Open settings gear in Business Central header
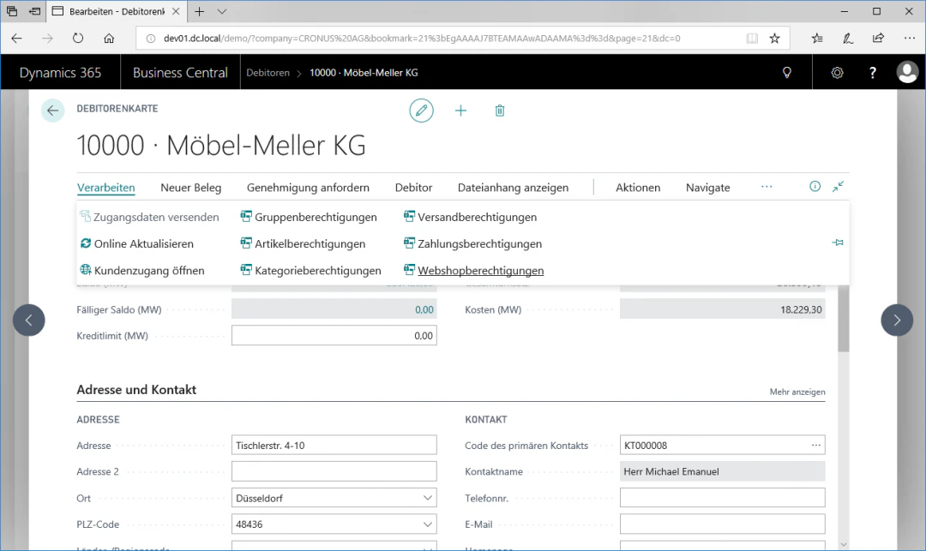Viewport: 926px width, 551px height. click(x=837, y=73)
